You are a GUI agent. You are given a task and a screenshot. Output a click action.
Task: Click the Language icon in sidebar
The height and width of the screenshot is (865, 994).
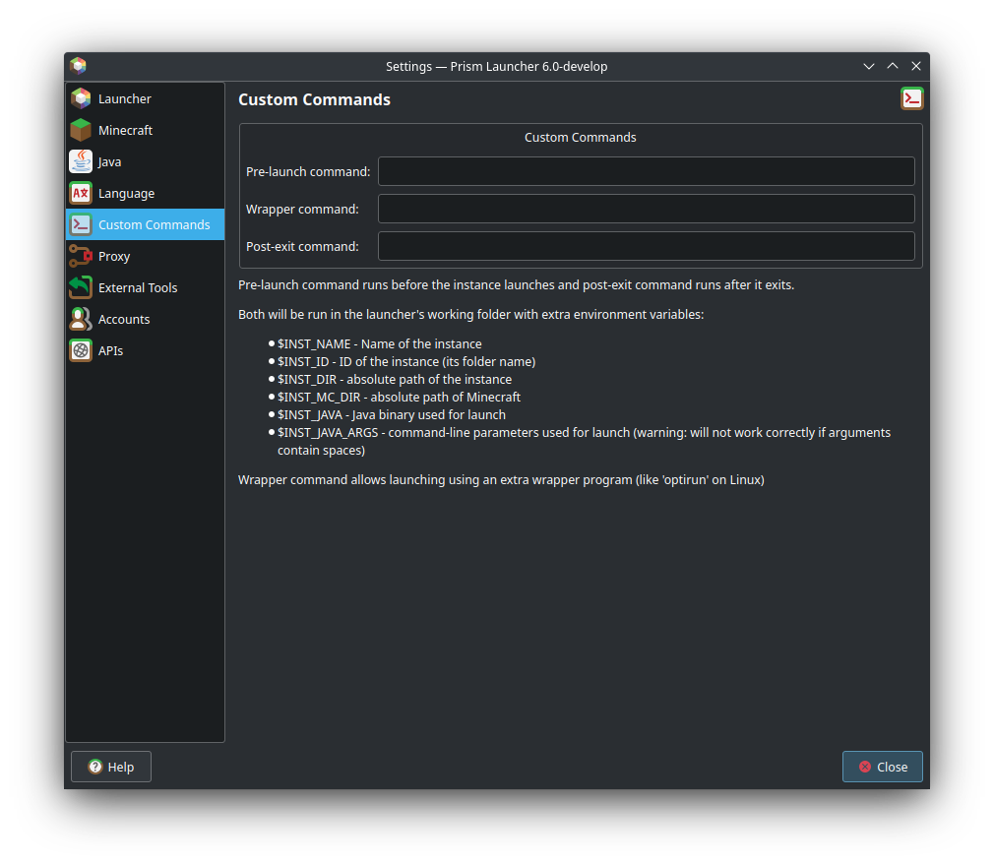(81, 193)
